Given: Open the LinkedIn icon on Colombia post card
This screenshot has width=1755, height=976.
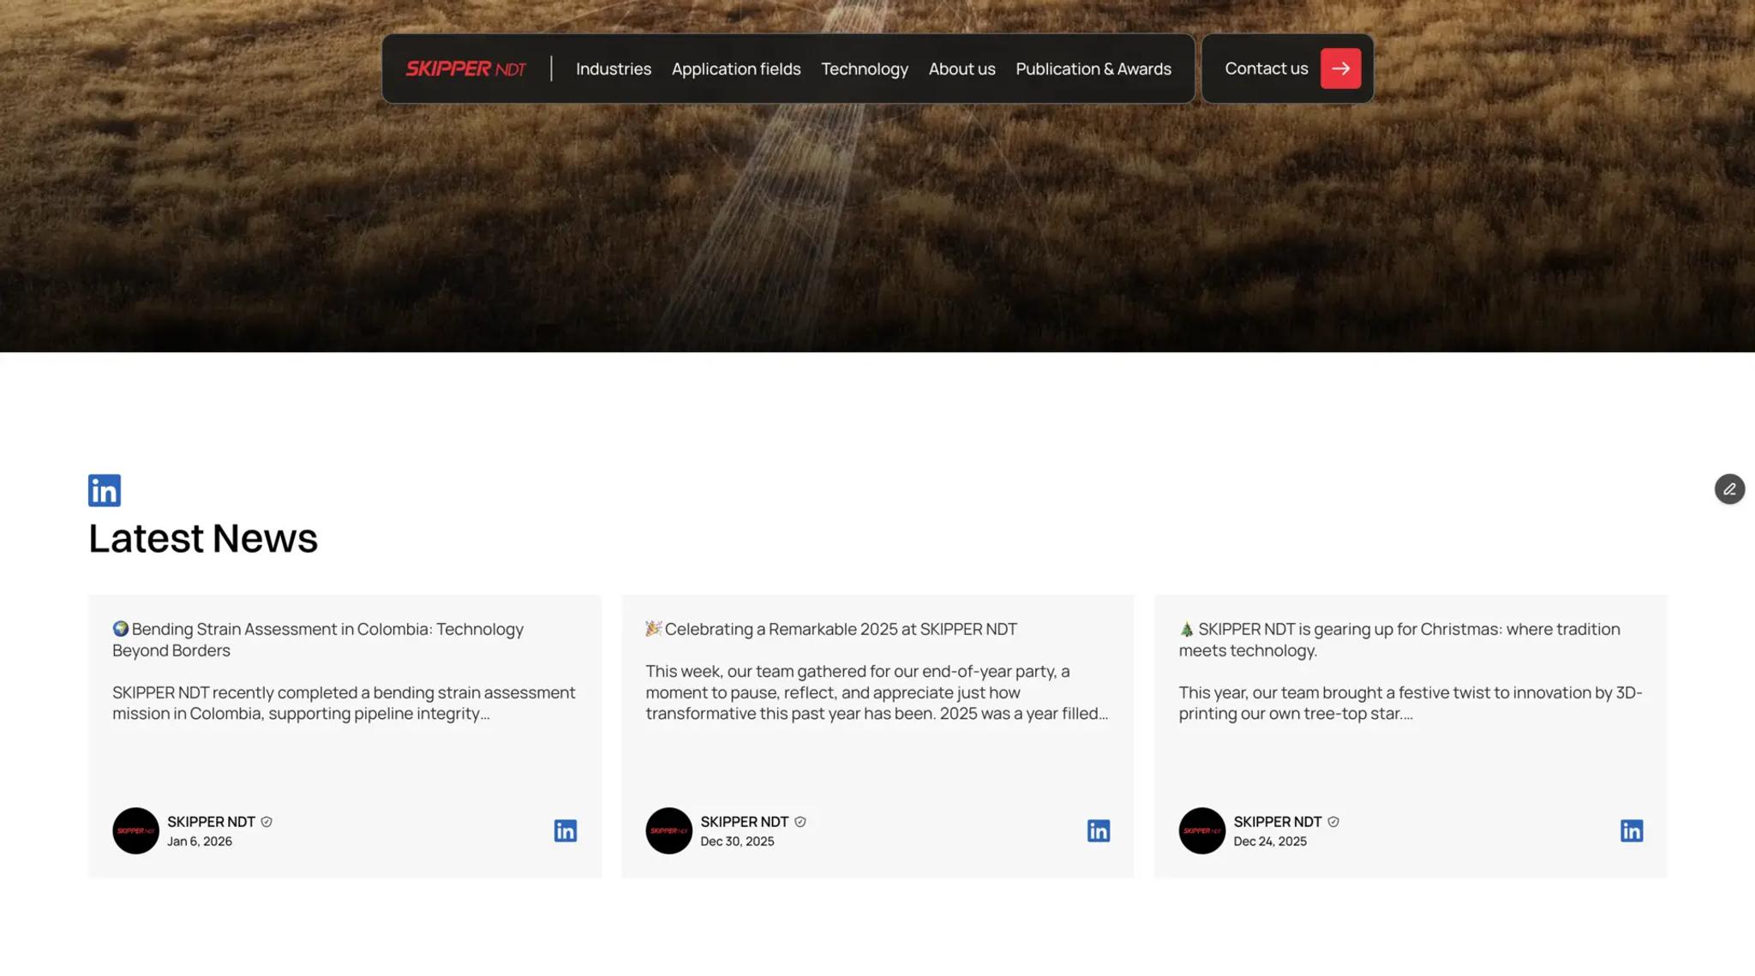Looking at the screenshot, I should coord(565,830).
